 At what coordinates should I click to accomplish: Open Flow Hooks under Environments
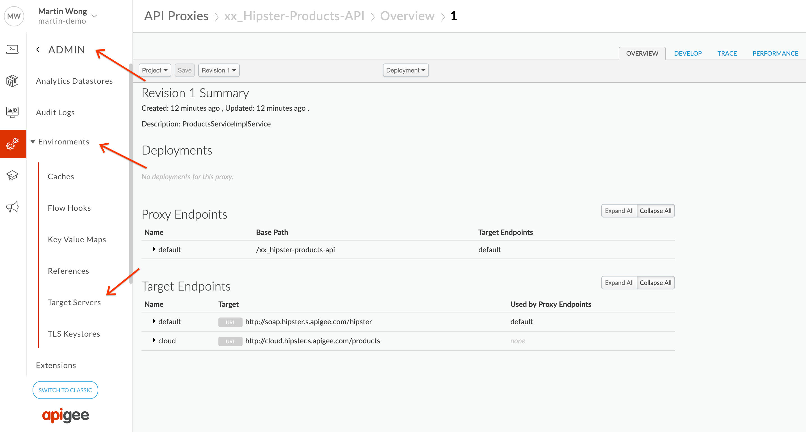(69, 208)
